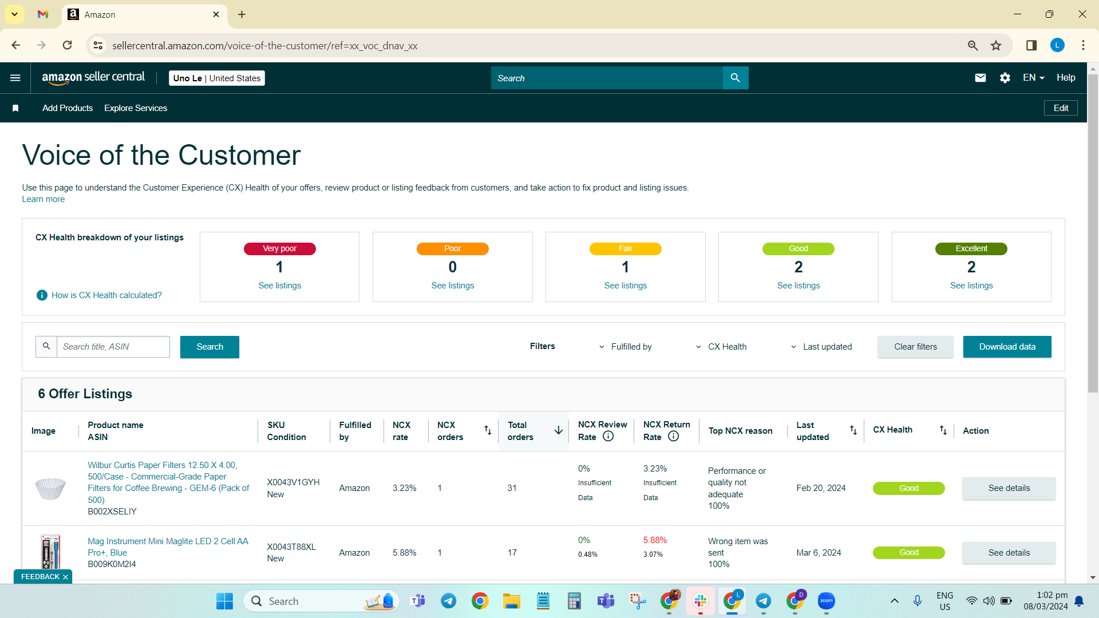Click the coffee filter product thumbnail
Image resolution: width=1099 pixels, height=618 pixels.
50,488
